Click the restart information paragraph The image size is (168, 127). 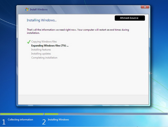[78, 31]
